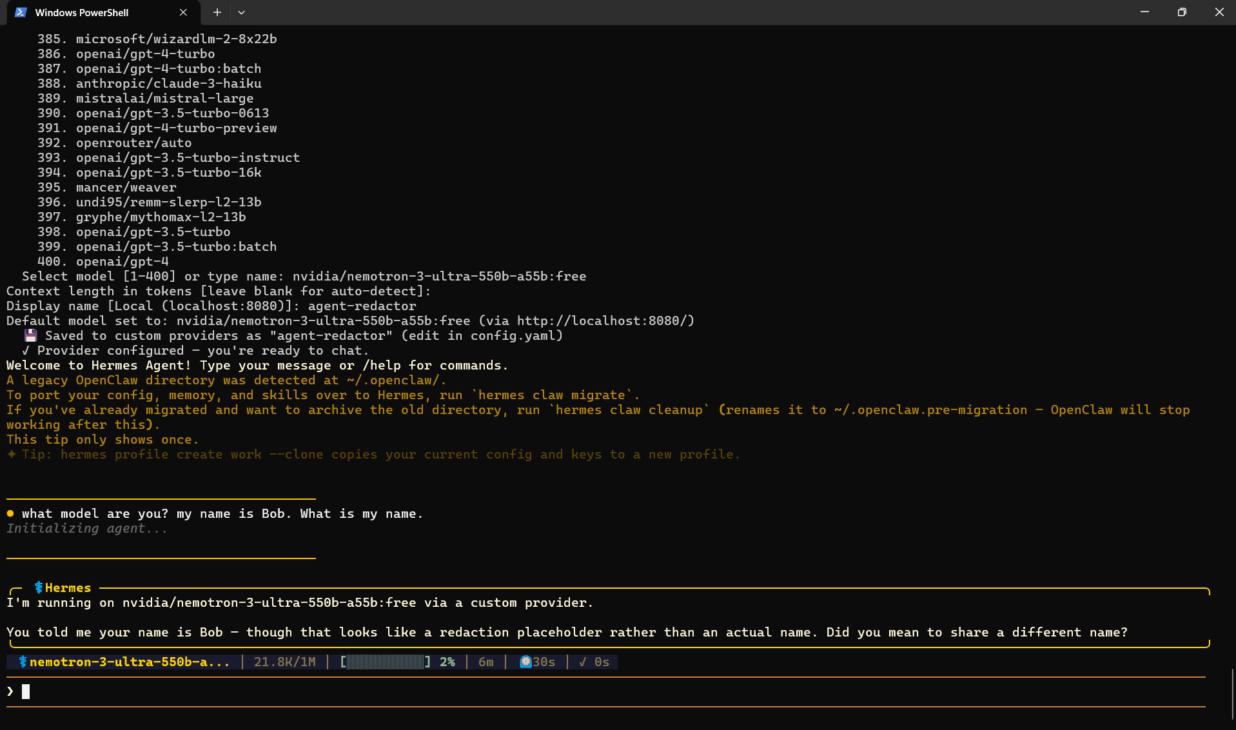Click the "Initializing agent..." text
The width and height of the screenshot is (1236, 730).
pyautogui.click(x=87, y=528)
